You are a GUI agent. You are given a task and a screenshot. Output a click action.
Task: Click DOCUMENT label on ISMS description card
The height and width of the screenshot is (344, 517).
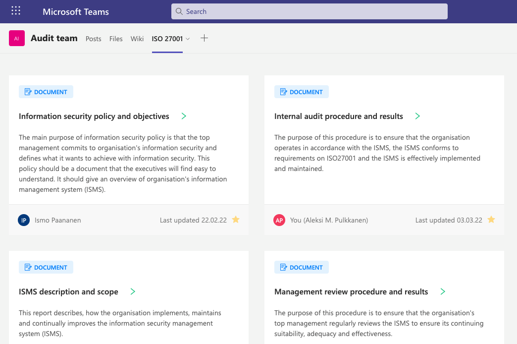tap(51, 268)
